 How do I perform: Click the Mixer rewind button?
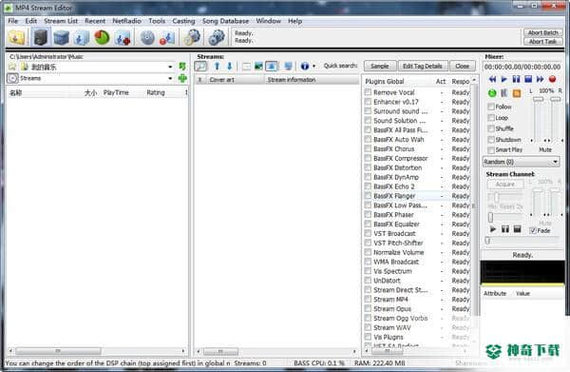(492, 79)
